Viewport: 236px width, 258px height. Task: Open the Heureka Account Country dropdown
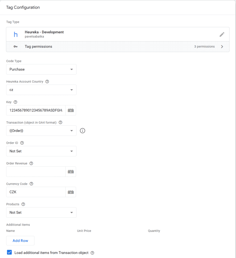tap(41, 90)
